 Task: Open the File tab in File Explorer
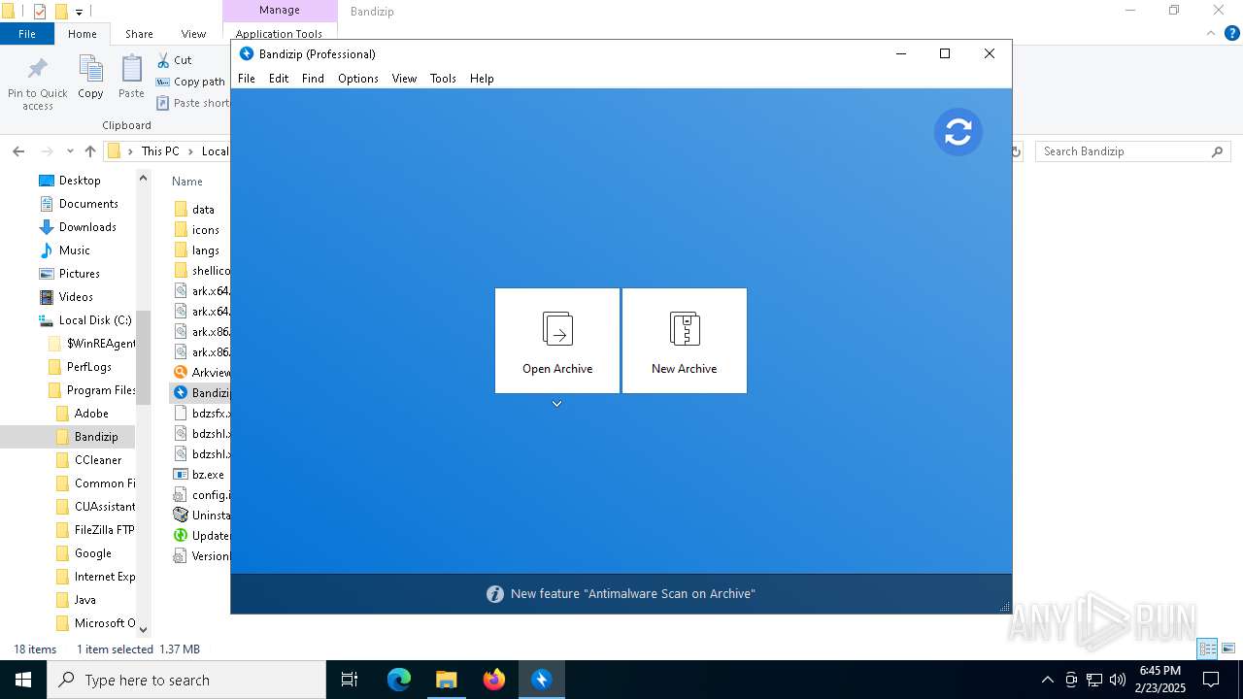coord(27,34)
